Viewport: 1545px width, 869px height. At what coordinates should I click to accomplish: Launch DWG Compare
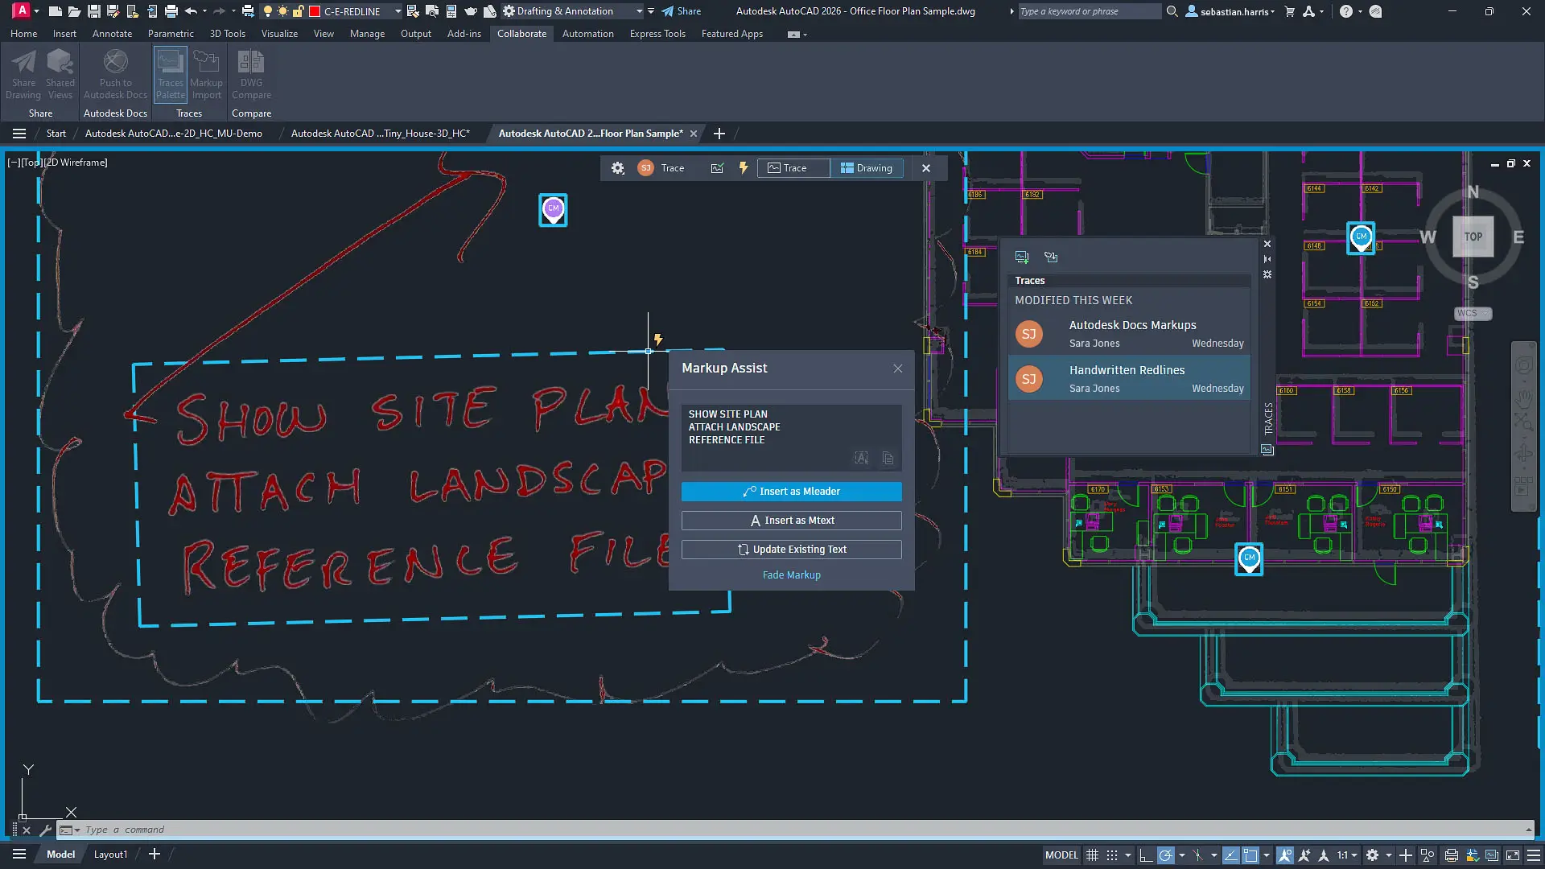coord(251,74)
